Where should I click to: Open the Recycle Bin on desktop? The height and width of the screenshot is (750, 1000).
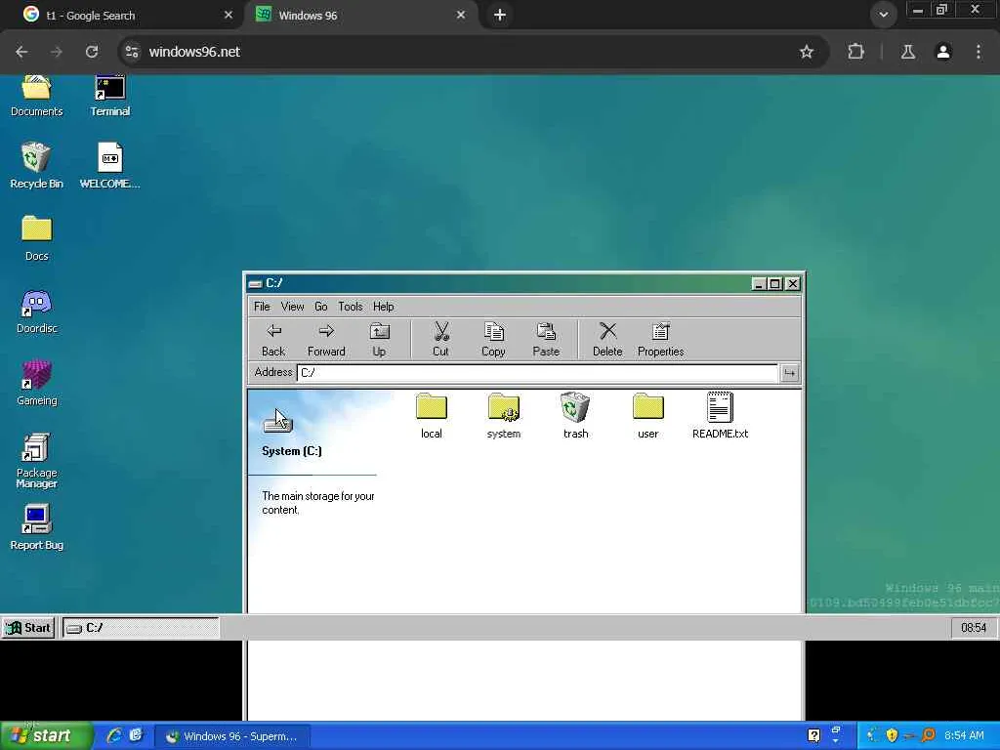click(x=36, y=165)
